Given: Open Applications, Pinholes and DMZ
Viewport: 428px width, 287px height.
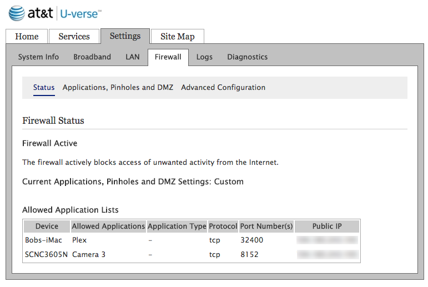Looking at the screenshot, I should (x=118, y=88).
